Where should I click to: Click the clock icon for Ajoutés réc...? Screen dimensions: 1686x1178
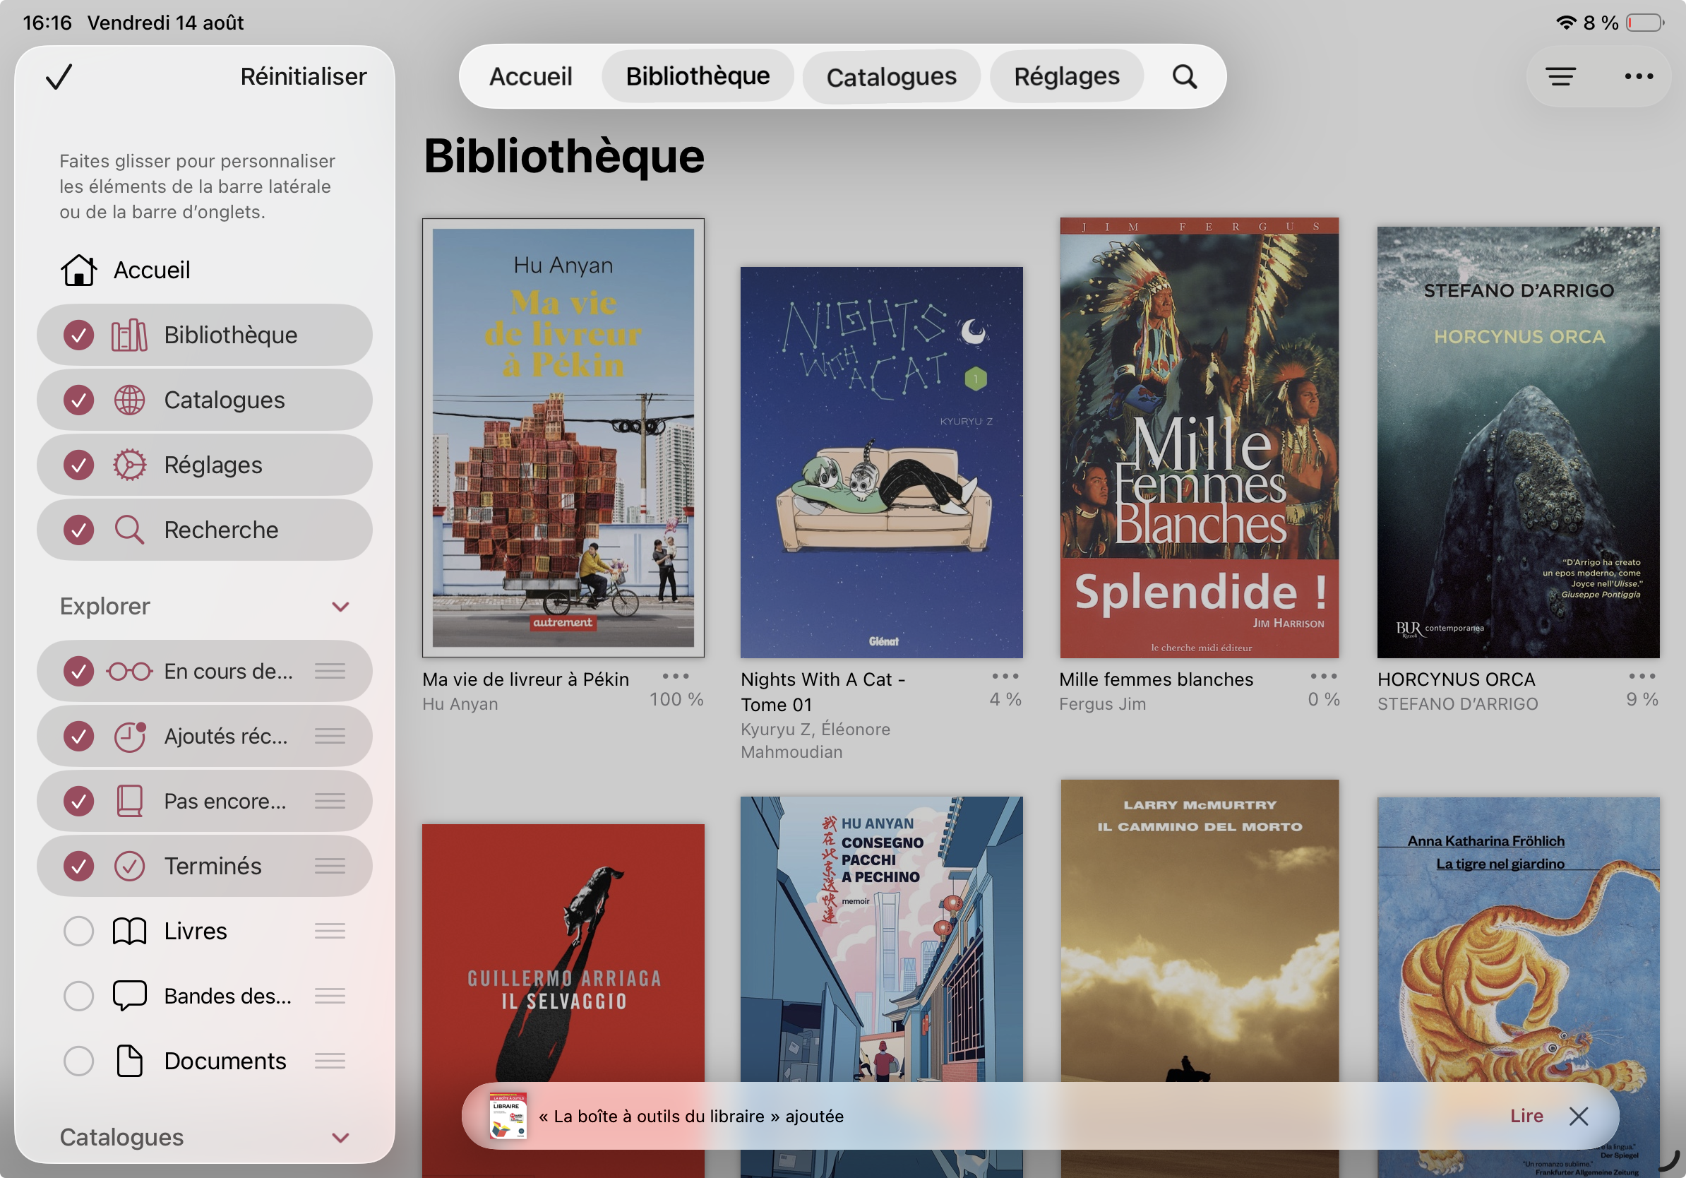point(130,736)
